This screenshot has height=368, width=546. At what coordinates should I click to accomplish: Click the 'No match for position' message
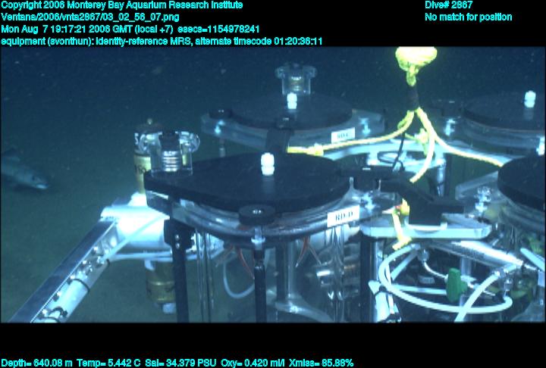point(469,17)
